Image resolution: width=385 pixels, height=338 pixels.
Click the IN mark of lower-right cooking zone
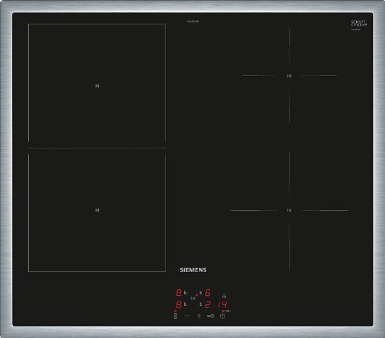(289, 211)
